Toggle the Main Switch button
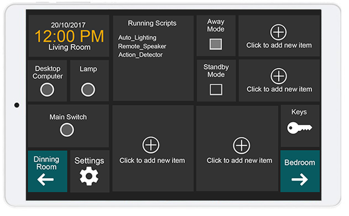Screen dimensions: 349x216 [x=67, y=130]
